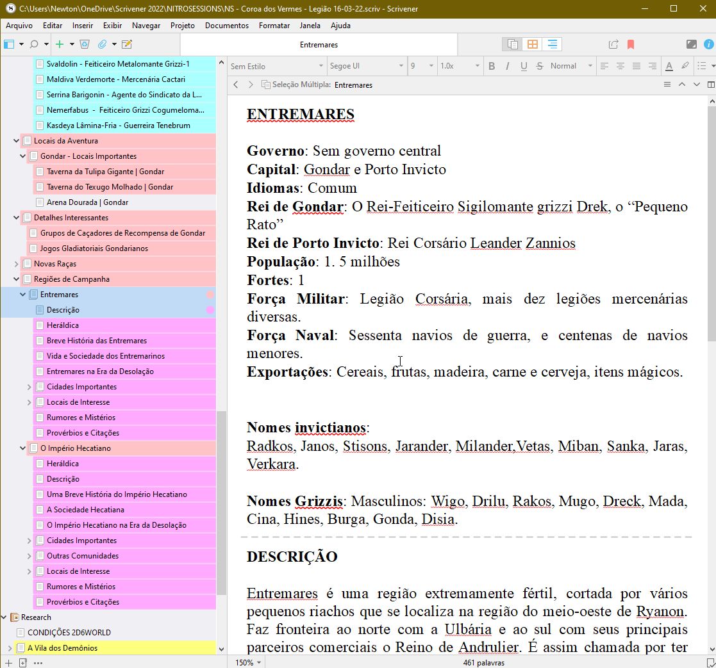Image resolution: width=716 pixels, height=668 pixels.
Task: Click the 461 palavras word count
Action: pos(483,662)
